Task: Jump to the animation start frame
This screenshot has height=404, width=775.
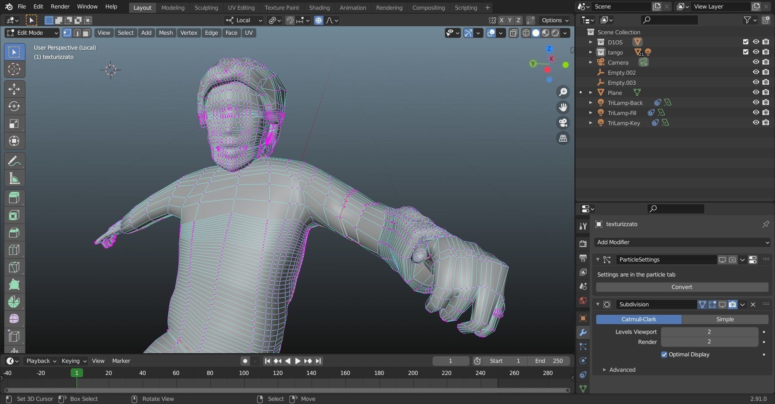Action: tap(267, 361)
